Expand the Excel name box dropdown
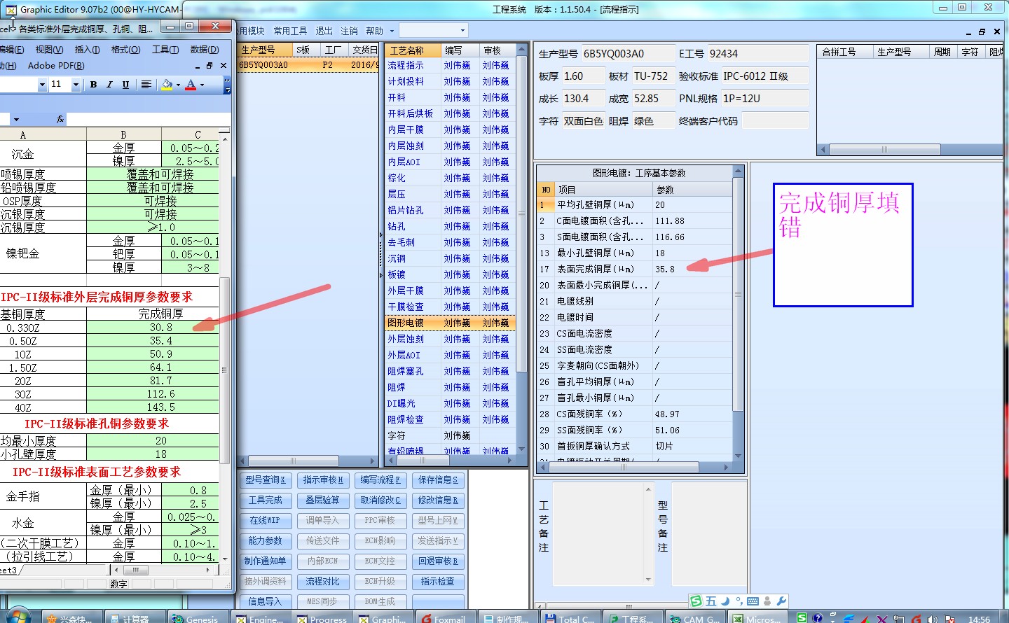 point(16,119)
